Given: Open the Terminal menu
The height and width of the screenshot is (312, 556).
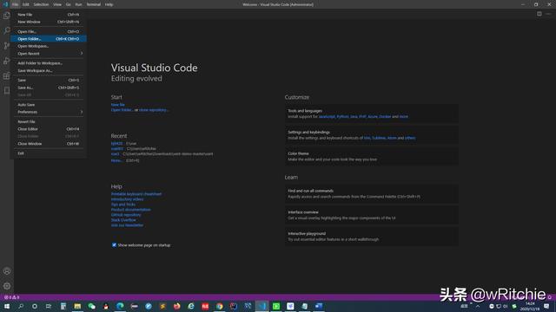Looking at the screenshot, I should (x=93, y=4).
